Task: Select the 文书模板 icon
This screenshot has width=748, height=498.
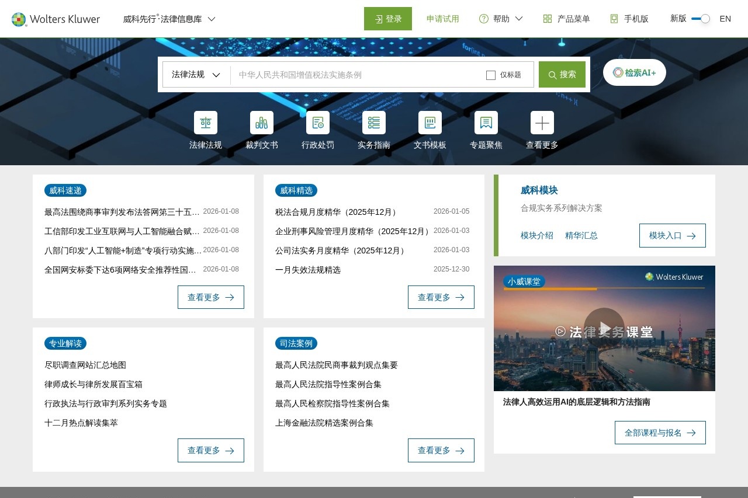Action: [430, 123]
